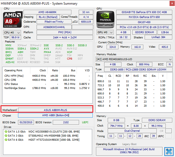175x157 pixels.
Task: Click the 666.7 frequency timing row
Action: tap(132, 90)
